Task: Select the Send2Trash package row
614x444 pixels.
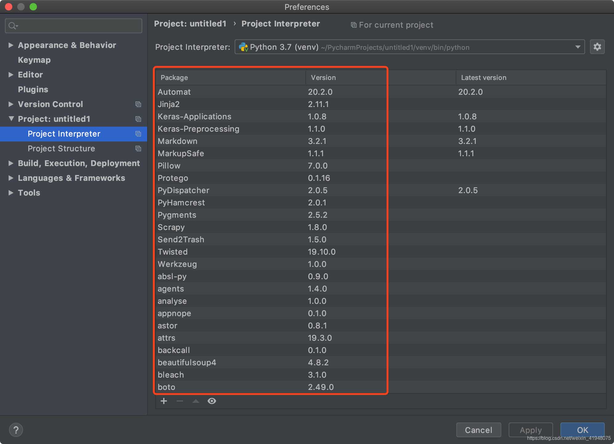Action: coord(381,240)
